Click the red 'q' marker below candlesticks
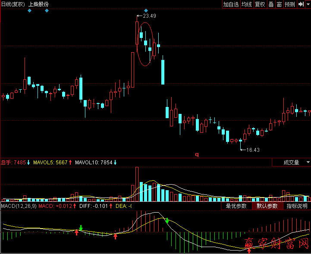 tap(197, 154)
